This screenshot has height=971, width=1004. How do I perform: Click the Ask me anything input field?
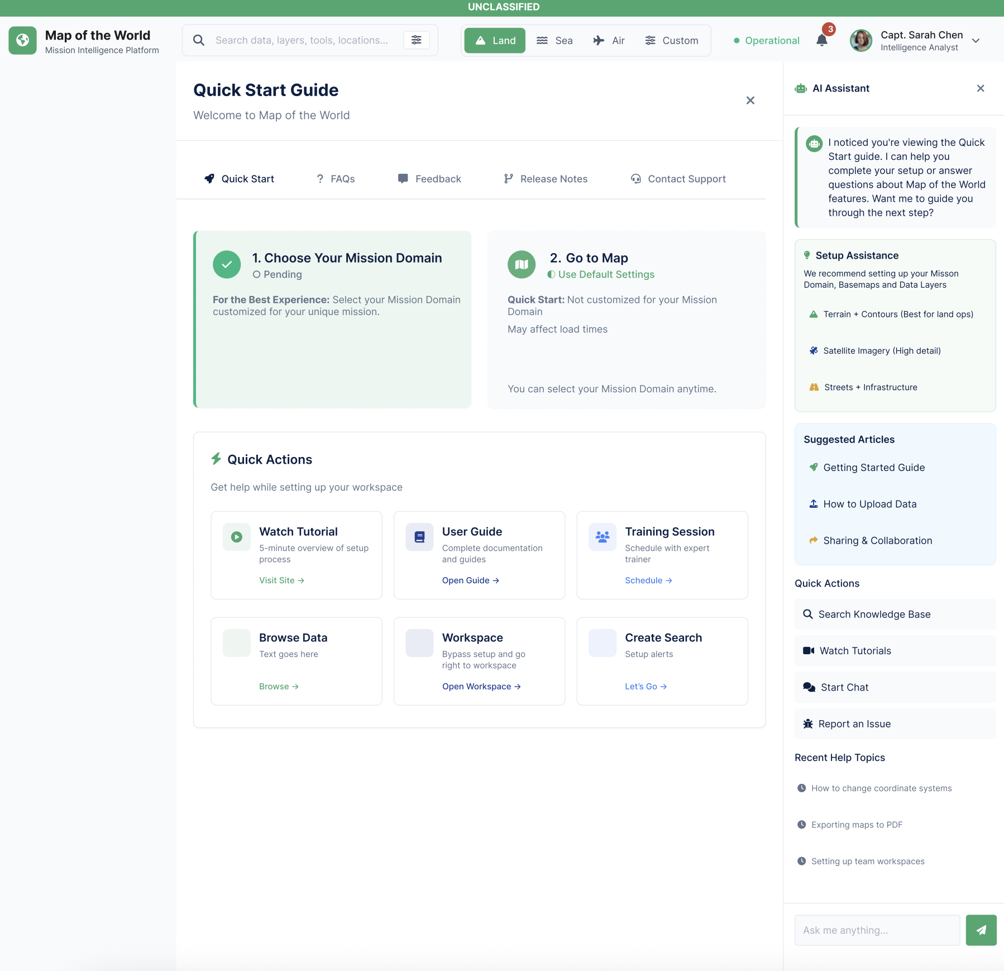[877, 930]
